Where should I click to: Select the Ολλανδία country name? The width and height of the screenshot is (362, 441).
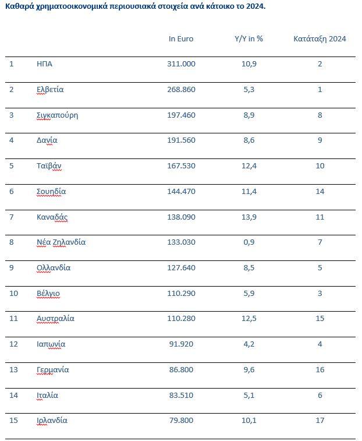click(53, 267)
